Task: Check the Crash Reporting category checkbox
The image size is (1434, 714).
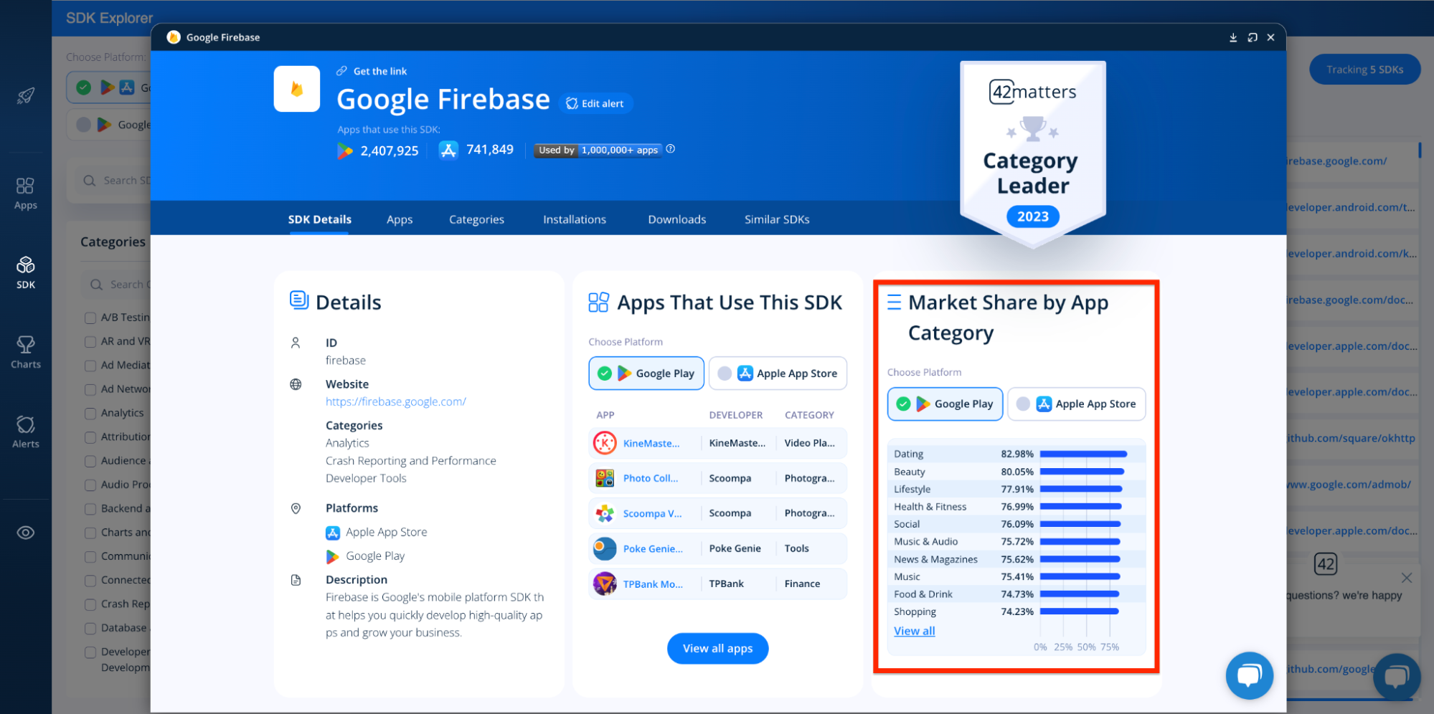Action: point(90,604)
